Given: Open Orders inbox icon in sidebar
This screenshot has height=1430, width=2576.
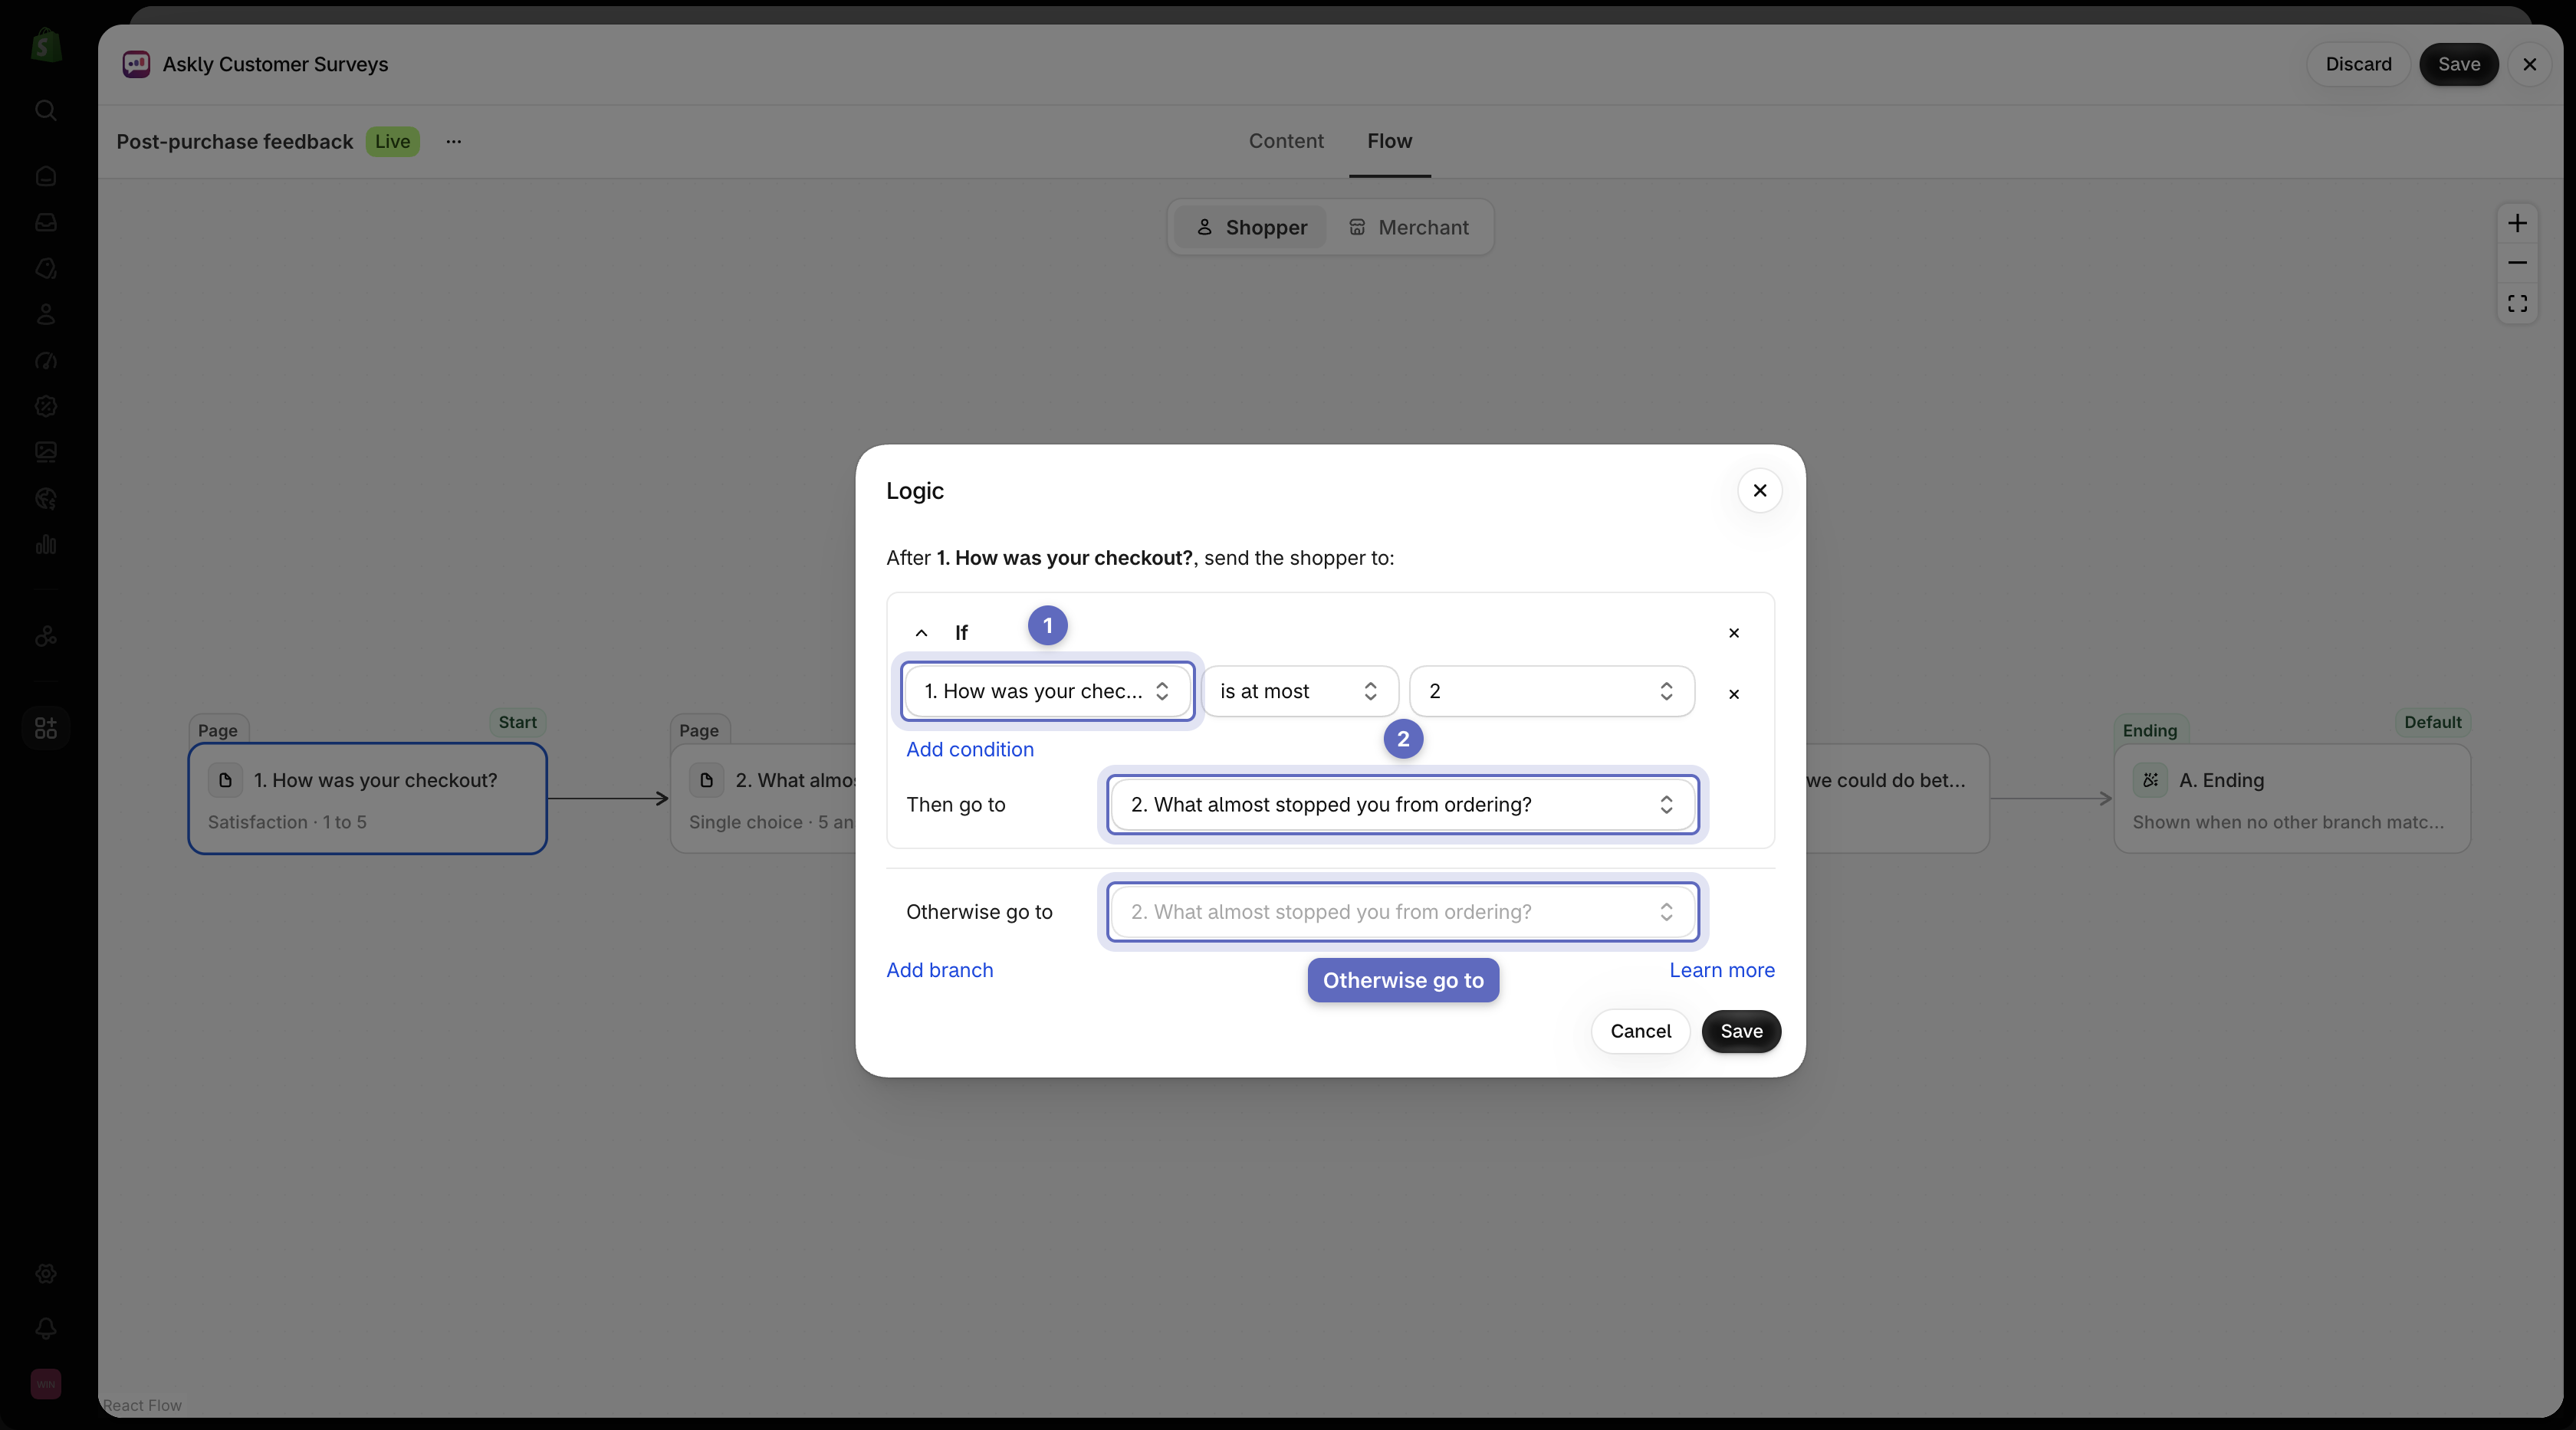Looking at the screenshot, I should pyautogui.click(x=46, y=221).
